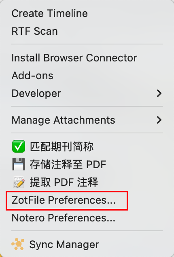This screenshot has width=174, height=257.
Task: Select Create Timeline from the menu
Action: pyautogui.click(x=50, y=13)
